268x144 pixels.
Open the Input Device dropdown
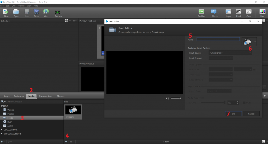[230, 53]
